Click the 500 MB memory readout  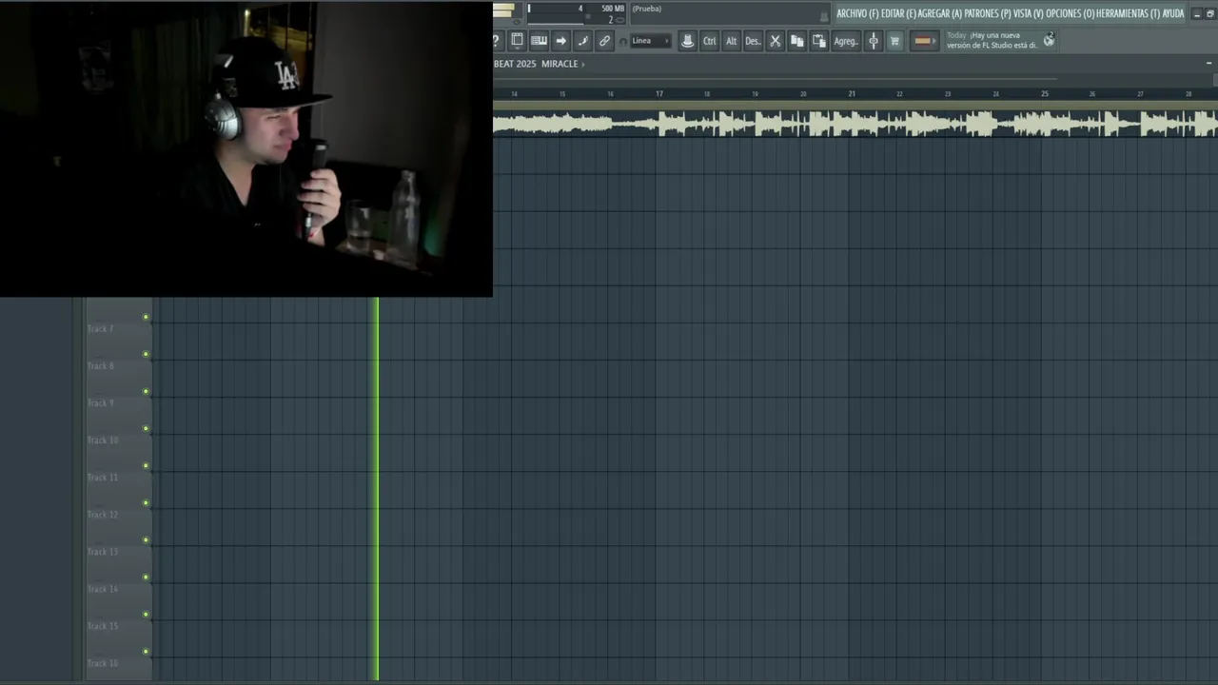(613, 9)
